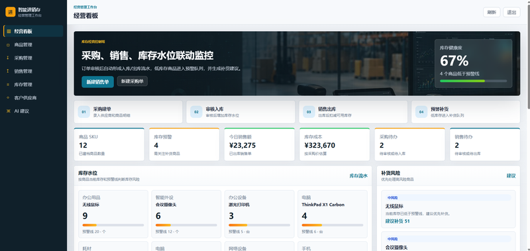Viewport: 530px width, 251px height.
Task: Click the 审核入库 step title
Action: pyautogui.click(x=215, y=109)
